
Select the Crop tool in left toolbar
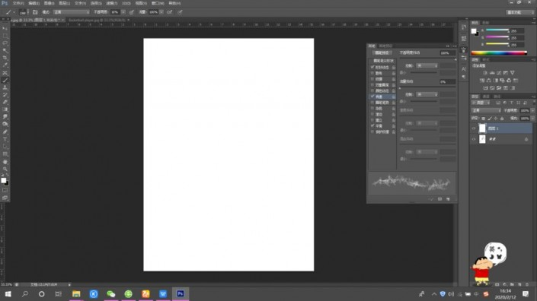[5, 58]
